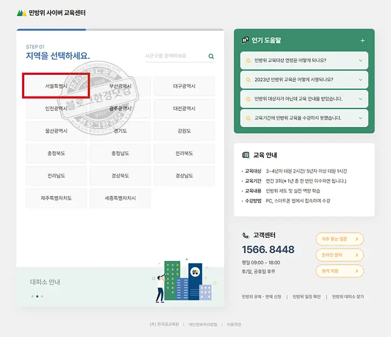Click the 교육 안내 book icon

tap(246, 155)
